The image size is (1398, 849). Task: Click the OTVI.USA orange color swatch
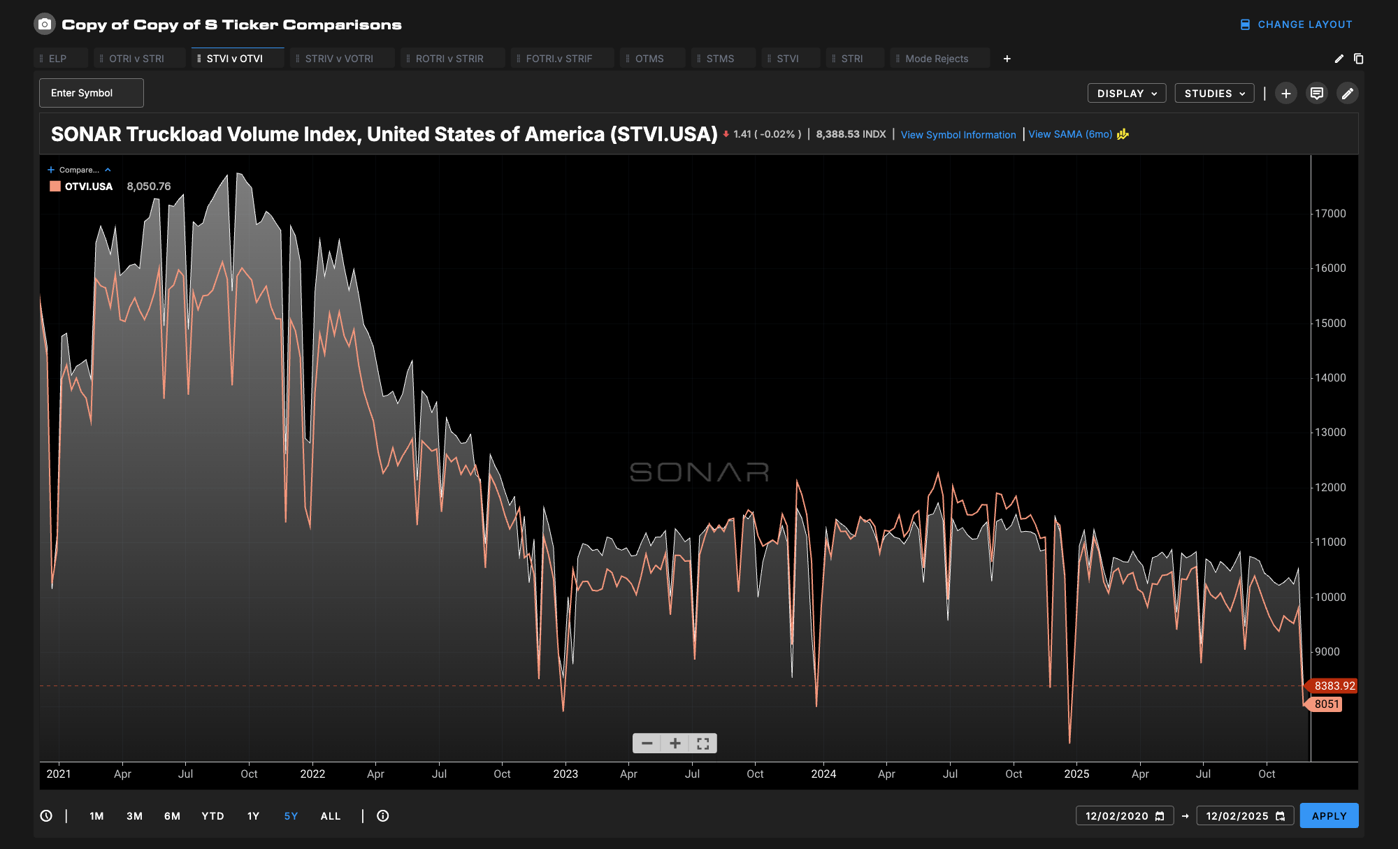[x=55, y=187]
